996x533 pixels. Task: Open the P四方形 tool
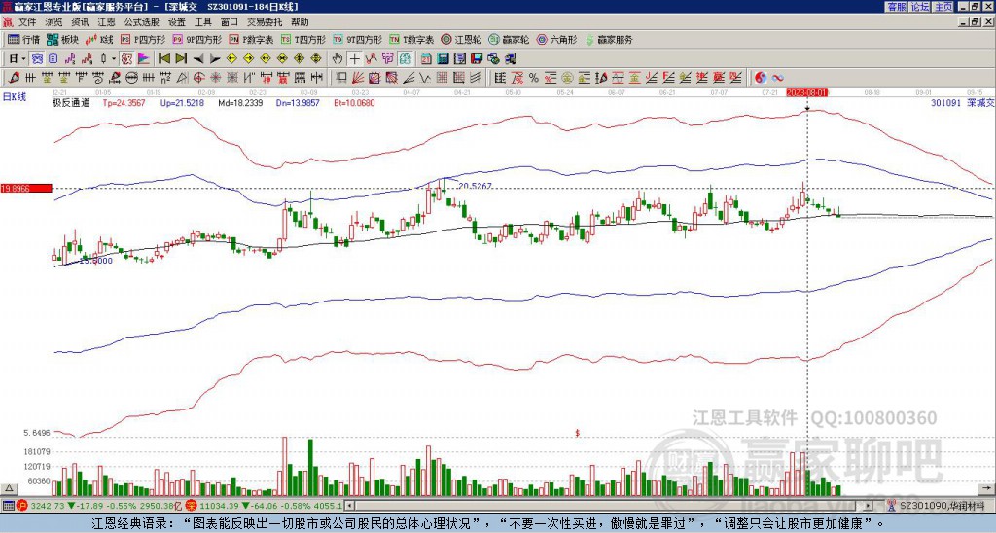coord(143,39)
